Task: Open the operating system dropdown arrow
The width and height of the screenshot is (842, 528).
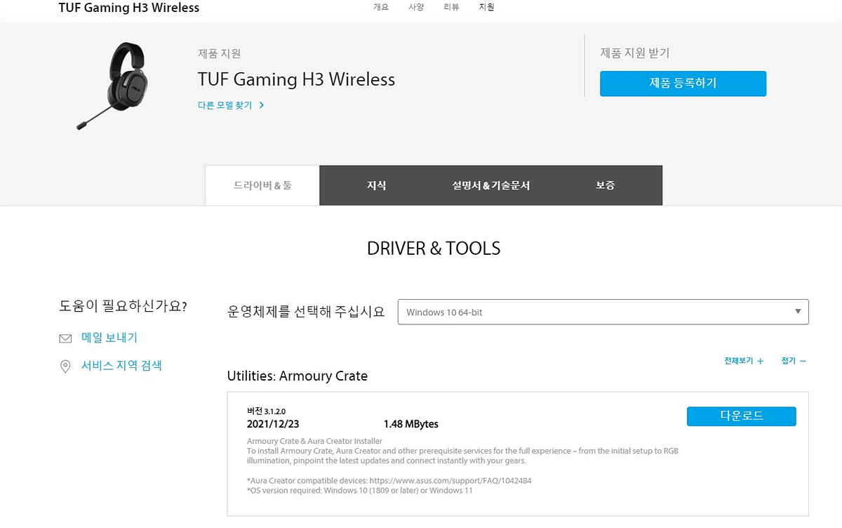Action: pos(798,312)
